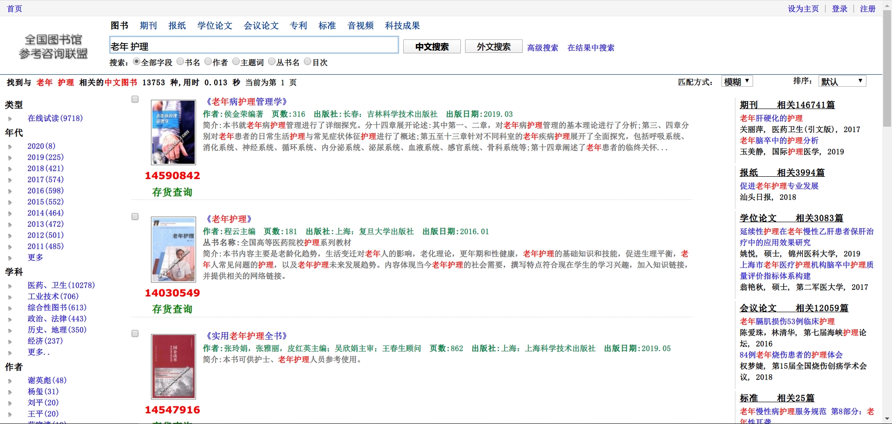Click the search box containing 老年 护理
Image resolution: width=892 pixels, height=424 pixels.
[254, 45]
